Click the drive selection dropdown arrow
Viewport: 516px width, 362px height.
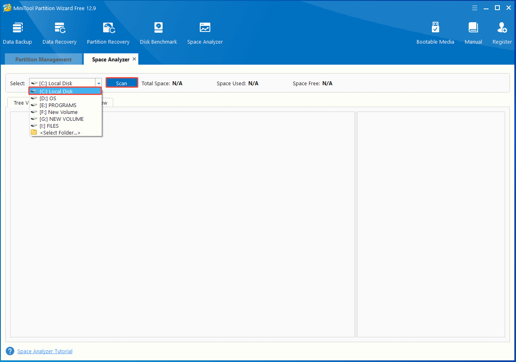coord(98,83)
